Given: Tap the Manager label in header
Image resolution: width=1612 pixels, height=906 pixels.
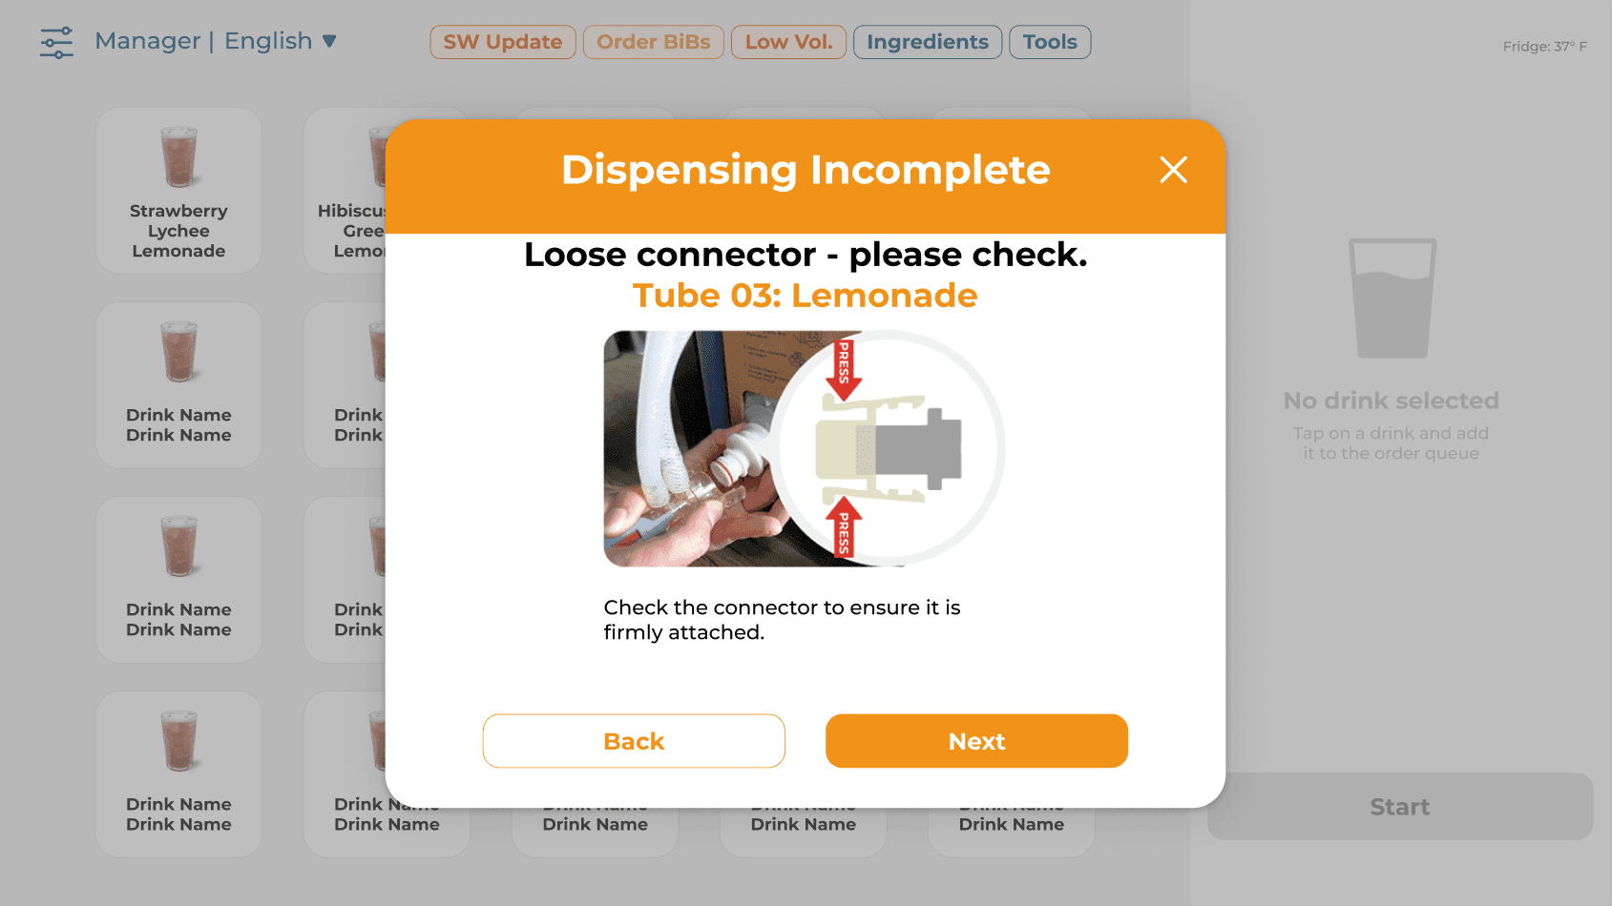Looking at the screenshot, I should [x=148, y=41].
